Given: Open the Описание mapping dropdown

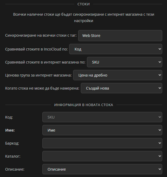Looking at the screenshot, I should [102, 169].
